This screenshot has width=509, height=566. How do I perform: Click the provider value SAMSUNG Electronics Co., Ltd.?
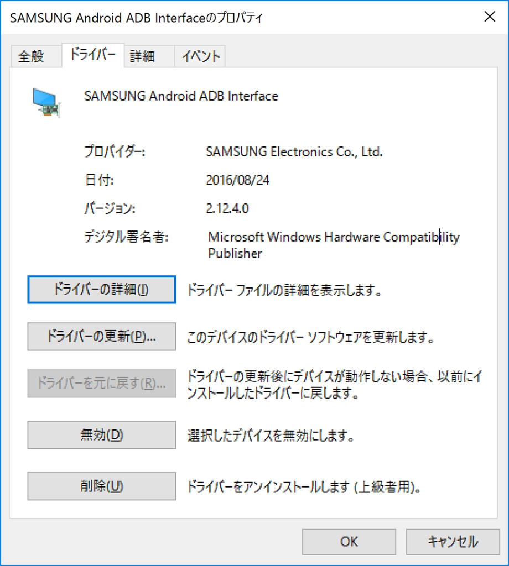[294, 151]
